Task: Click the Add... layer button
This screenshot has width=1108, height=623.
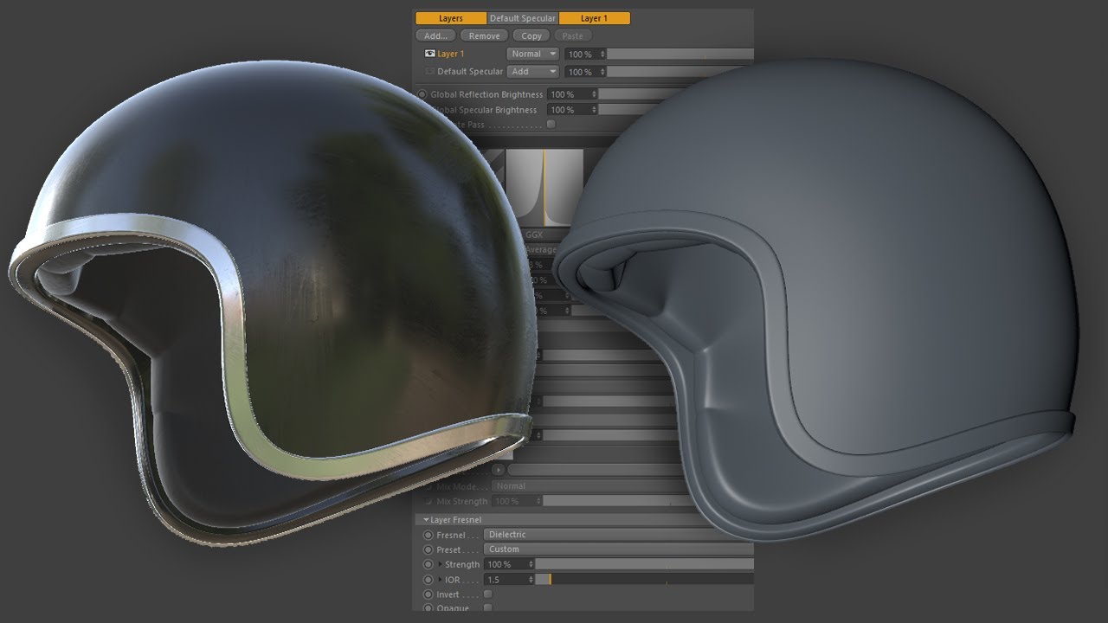Action: click(x=436, y=35)
